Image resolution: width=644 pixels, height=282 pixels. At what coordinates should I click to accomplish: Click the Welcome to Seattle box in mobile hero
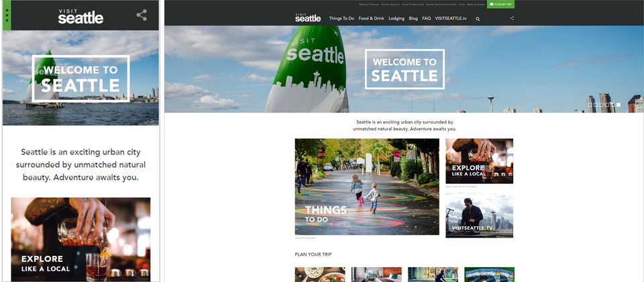(x=80, y=79)
